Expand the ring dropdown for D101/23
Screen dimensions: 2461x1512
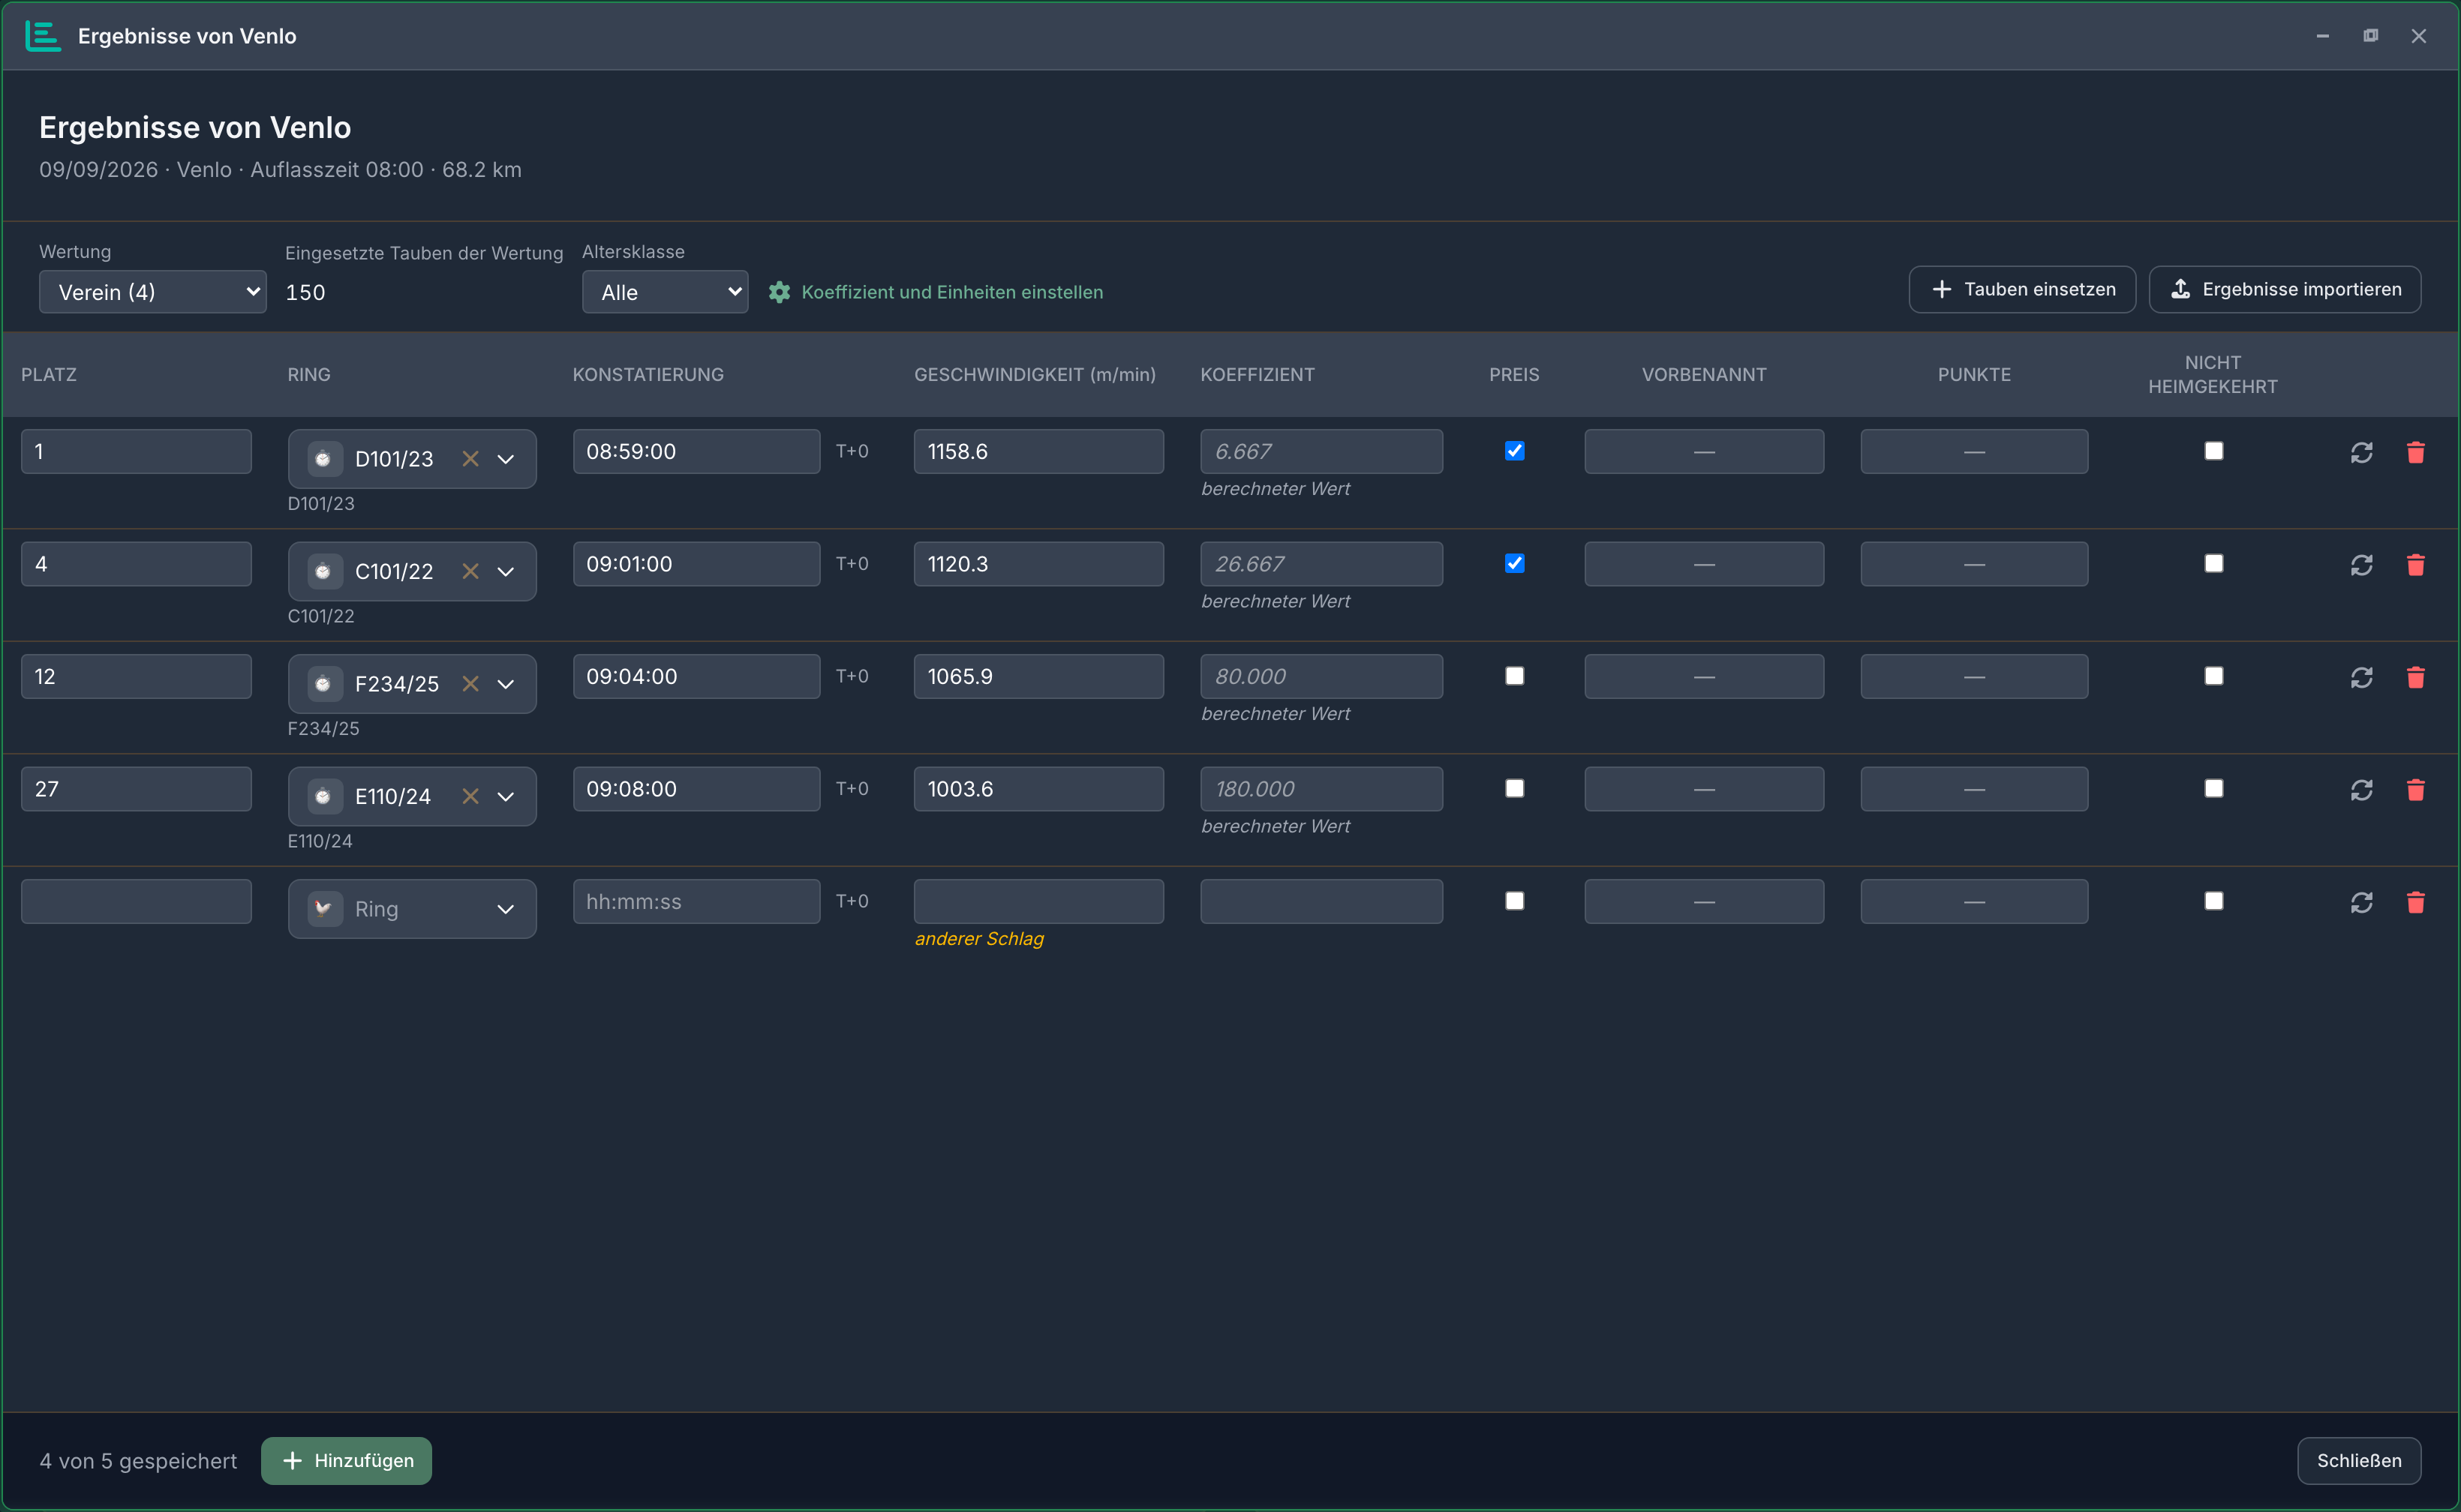(506, 459)
